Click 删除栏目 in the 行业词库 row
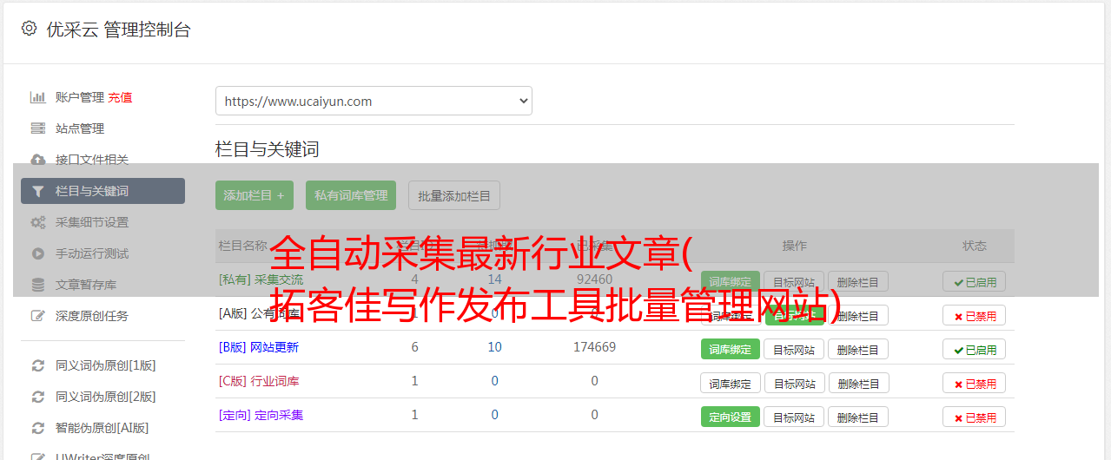The height and width of the screenshot is (460, 1111). 858,384
